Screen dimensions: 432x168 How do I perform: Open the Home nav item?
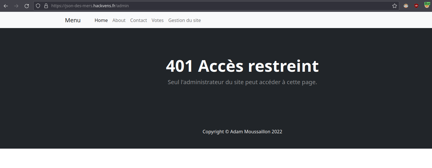click(101, 20)
